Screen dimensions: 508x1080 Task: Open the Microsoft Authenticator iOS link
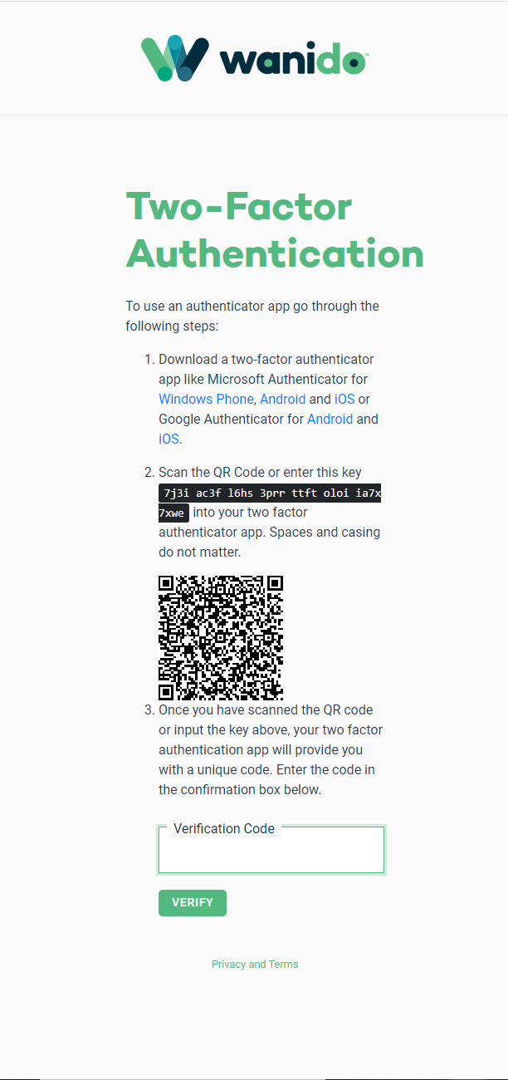[x=344, y=400]
